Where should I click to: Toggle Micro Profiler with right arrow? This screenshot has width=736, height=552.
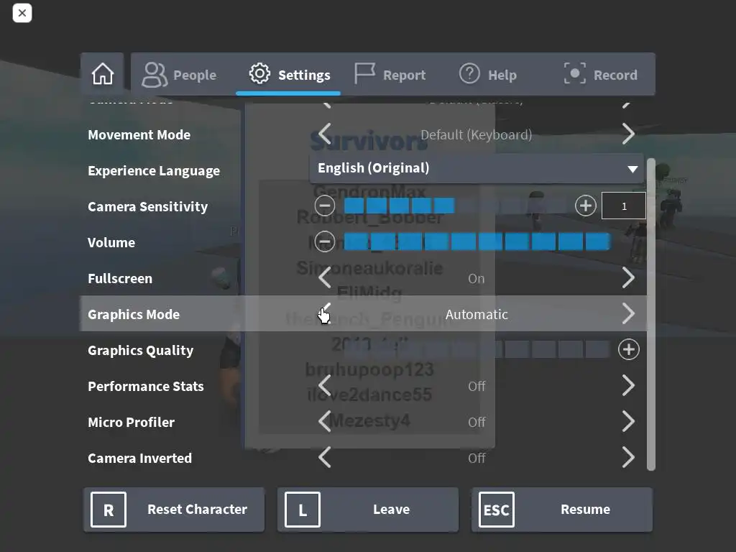tap(628, 421)
